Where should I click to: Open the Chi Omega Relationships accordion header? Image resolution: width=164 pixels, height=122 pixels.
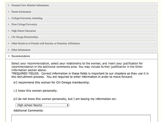(81, 37)
